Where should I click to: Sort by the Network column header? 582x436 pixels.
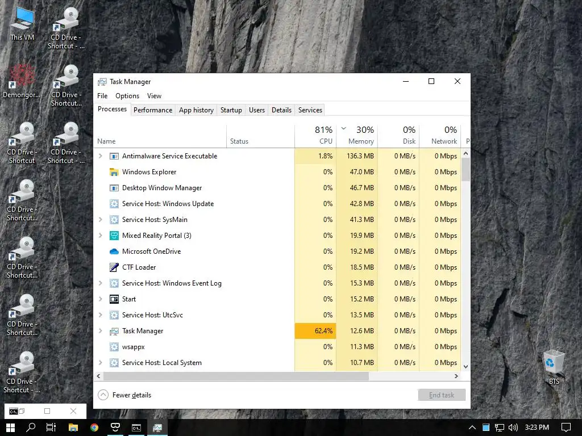click(x=440, y=135)
